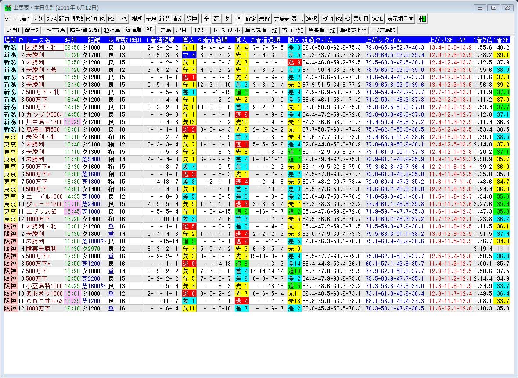Click the WIN5 button

(378, 19)
